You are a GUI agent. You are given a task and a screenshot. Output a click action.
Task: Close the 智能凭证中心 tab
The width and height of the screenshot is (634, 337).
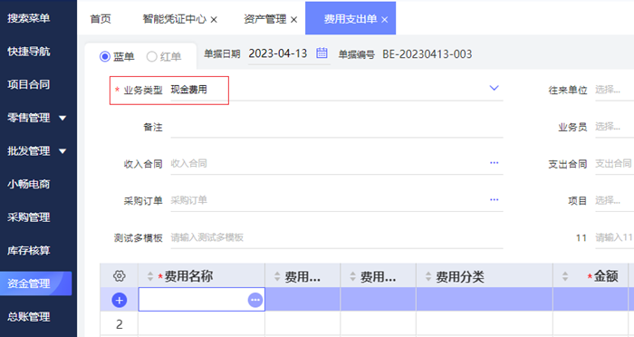pos(214,19)
